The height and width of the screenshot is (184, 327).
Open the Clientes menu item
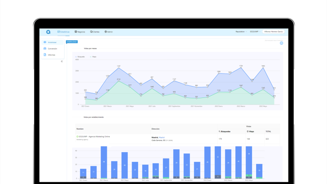pyautogui.click(x=94, y=32)
